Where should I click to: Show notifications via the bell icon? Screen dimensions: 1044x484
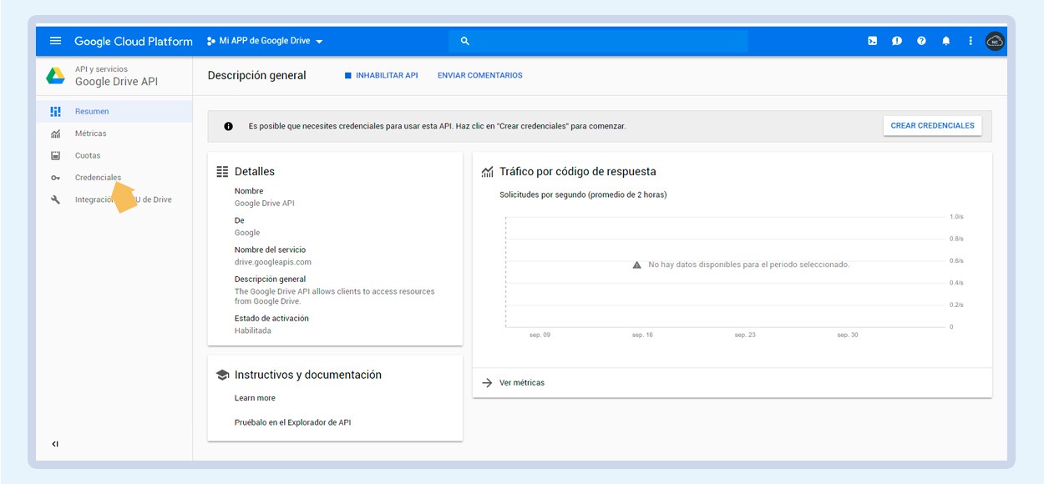click(x=946, y=41)
